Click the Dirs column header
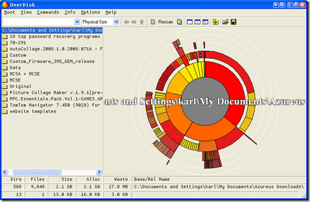310x202 pixels. (13, 179)
